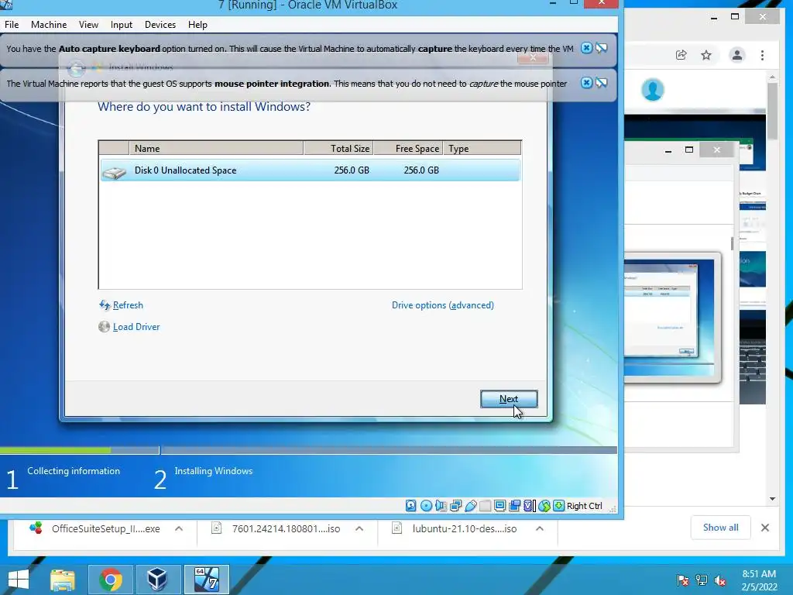Click the installer screenshot thumbnail in the Chrome page

tap(672, 317)
